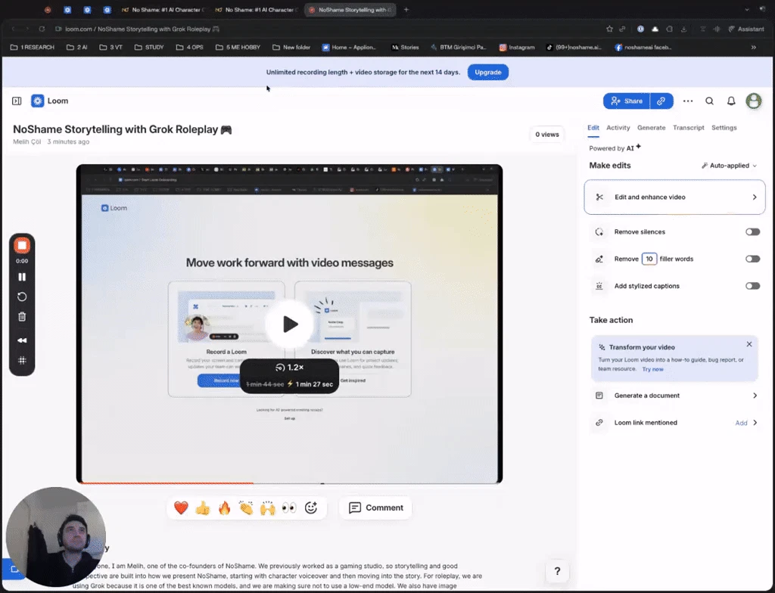Switch to the Activity tab
This screenshot has height=593, width=775.
[618, 128]
